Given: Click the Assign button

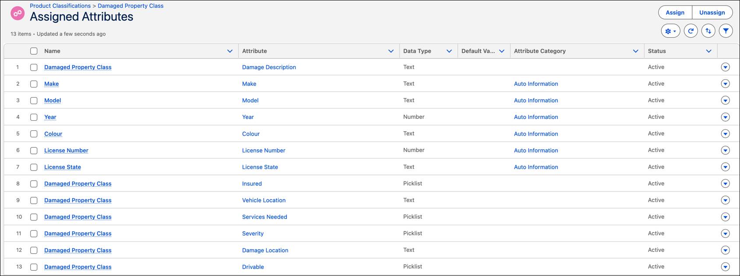Looking at the screenshot, I should click(675, 13).
